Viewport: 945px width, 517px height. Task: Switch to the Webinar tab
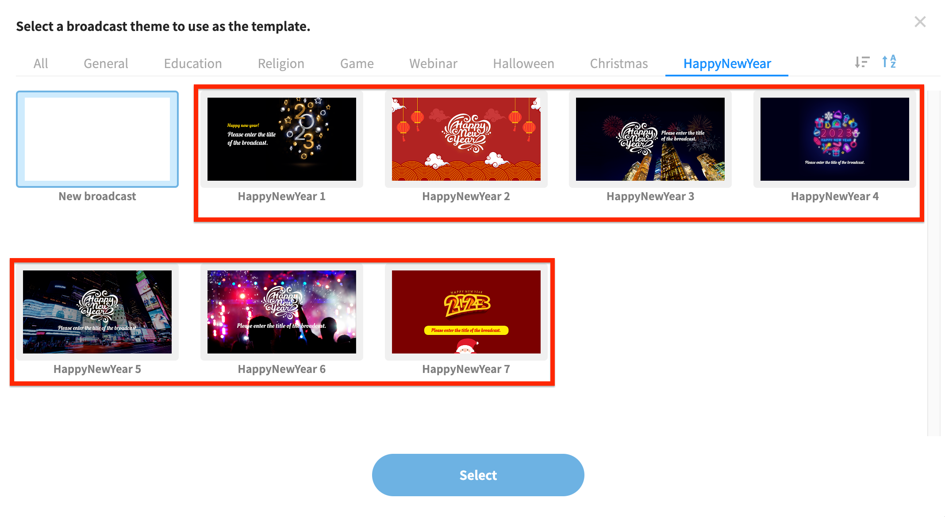click(433, 64)
